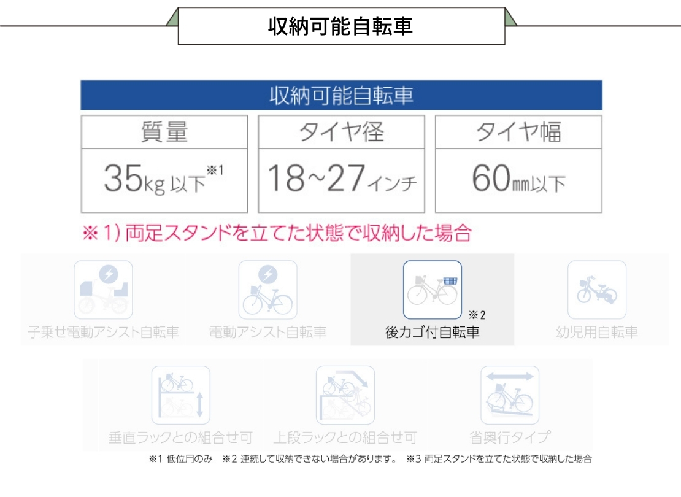Click the 後カゴ付自転車 label
Viewport: 681px width, 497px height.
[432, 333]
